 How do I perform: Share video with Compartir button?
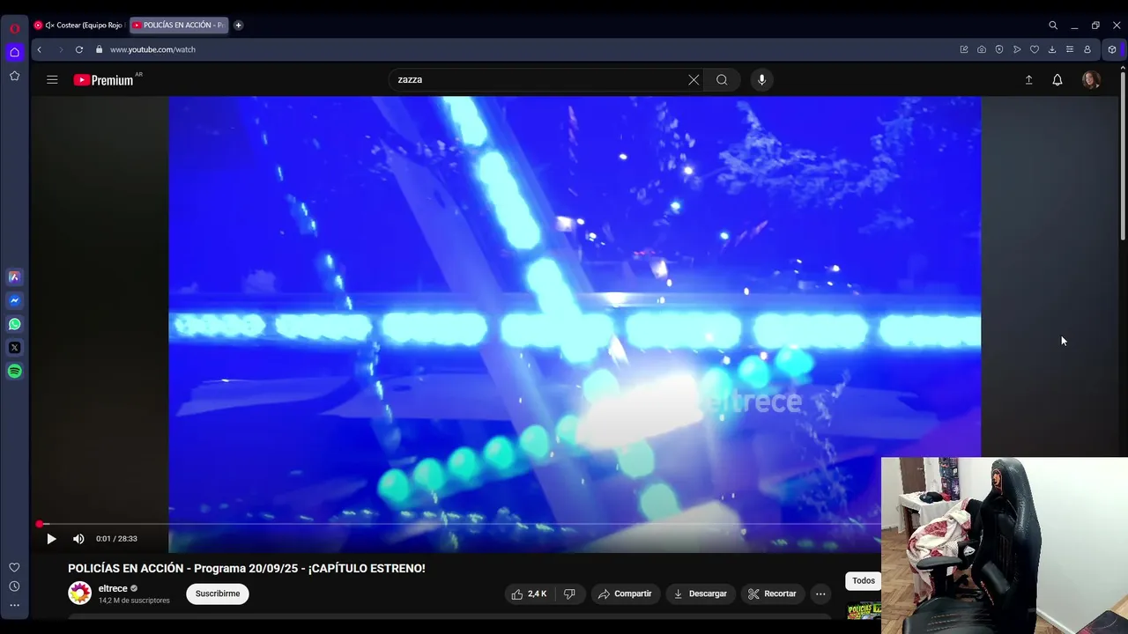coord(625,593)
